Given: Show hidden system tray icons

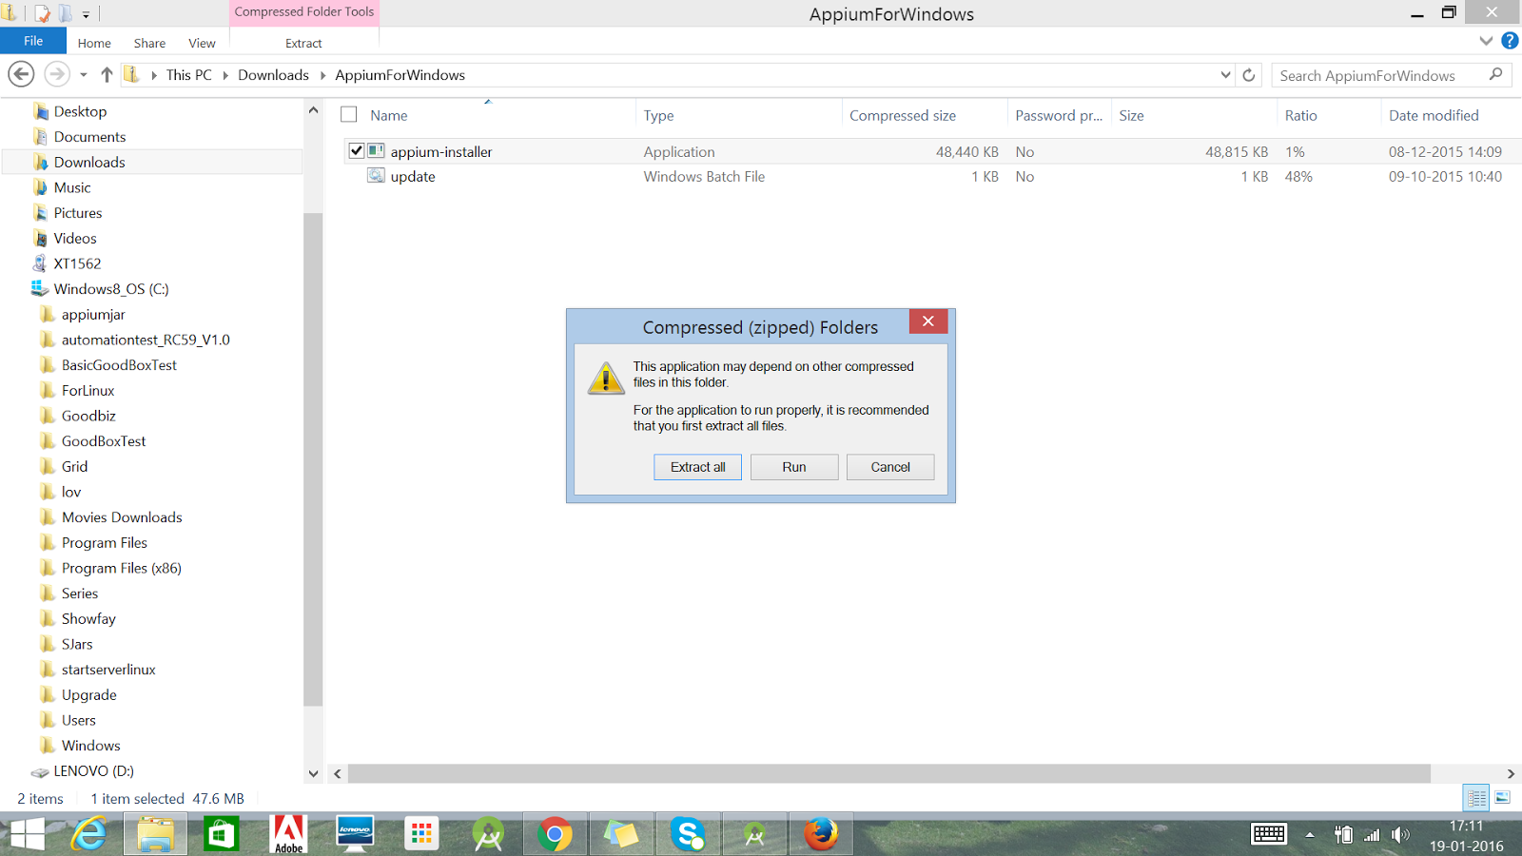Looking at the screenshot, I should point(1310,835).
